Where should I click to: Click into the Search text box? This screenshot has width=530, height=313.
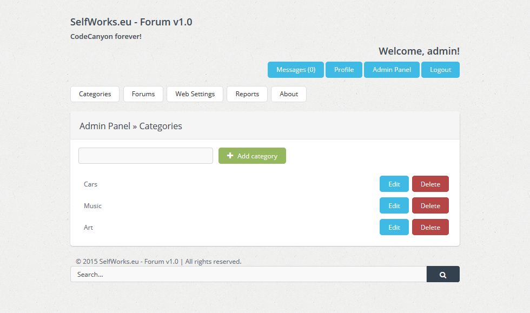tap(248, 275)
